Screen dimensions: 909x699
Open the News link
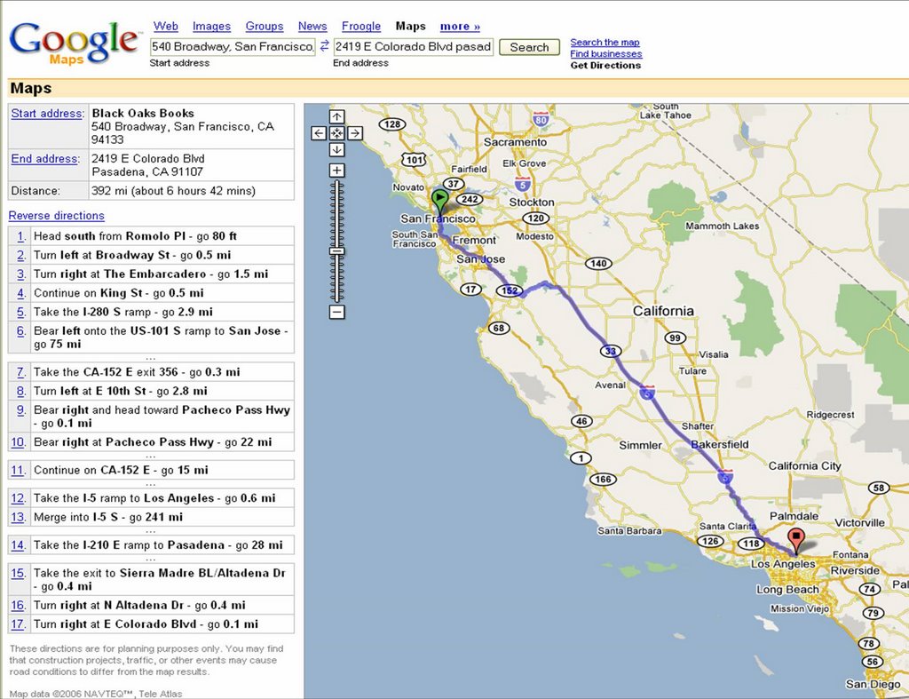[x=312, y=26]
